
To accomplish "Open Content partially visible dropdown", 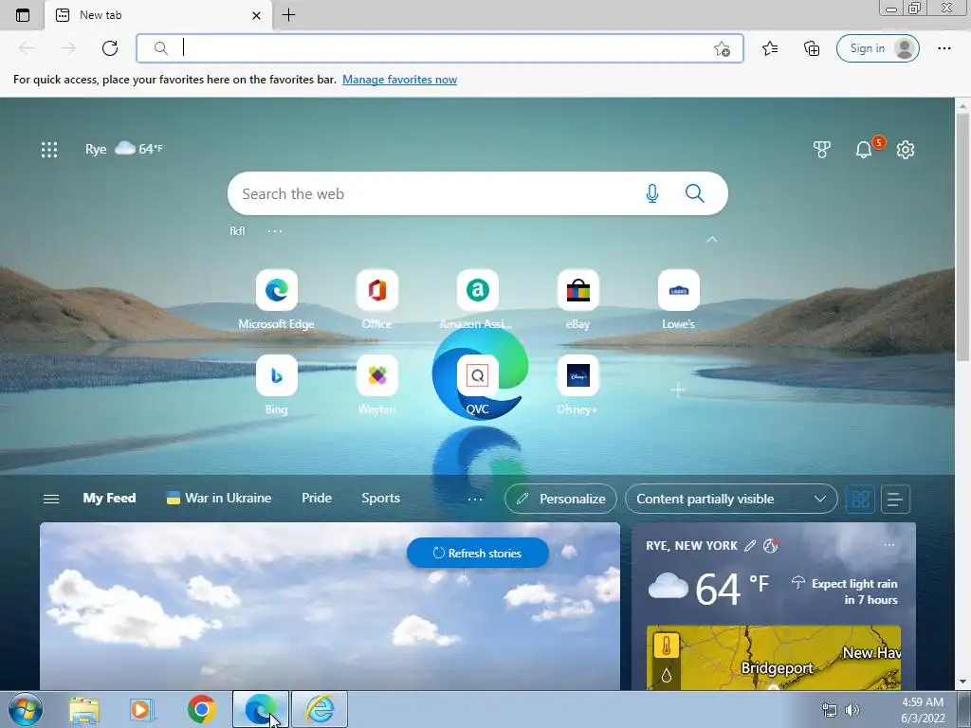I will [x=731, y=499].
